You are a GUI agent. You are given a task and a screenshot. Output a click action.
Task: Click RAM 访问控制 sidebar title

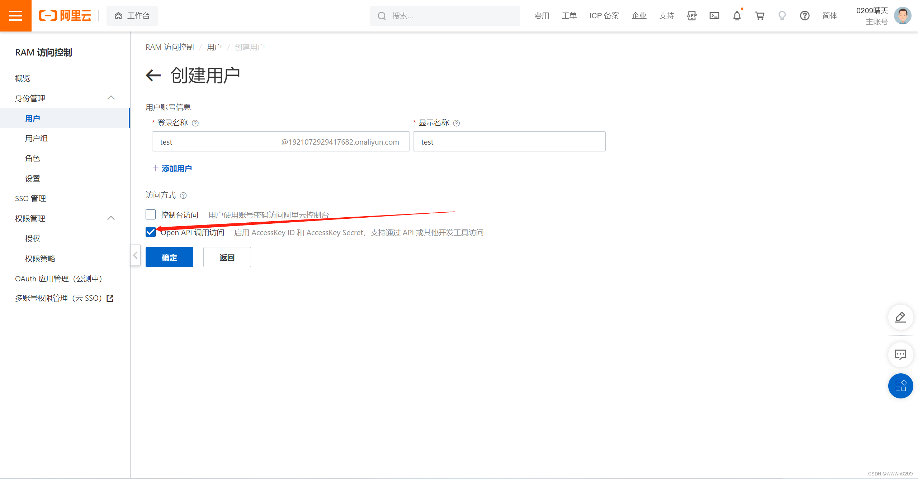43,52
